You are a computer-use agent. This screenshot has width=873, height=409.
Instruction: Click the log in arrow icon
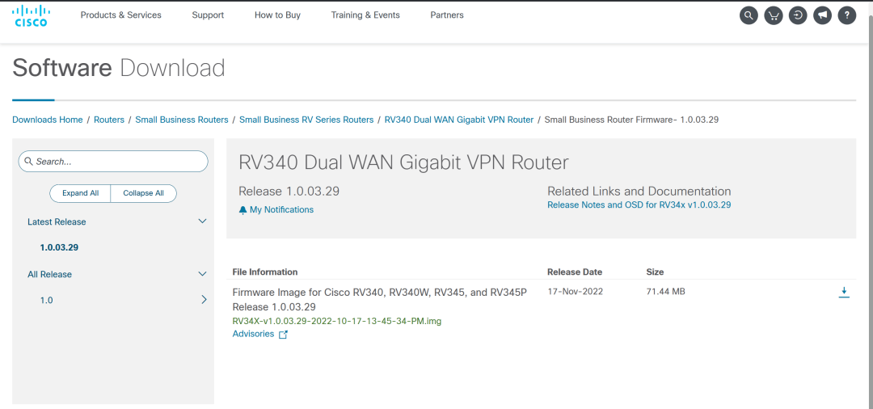[798, 15]
